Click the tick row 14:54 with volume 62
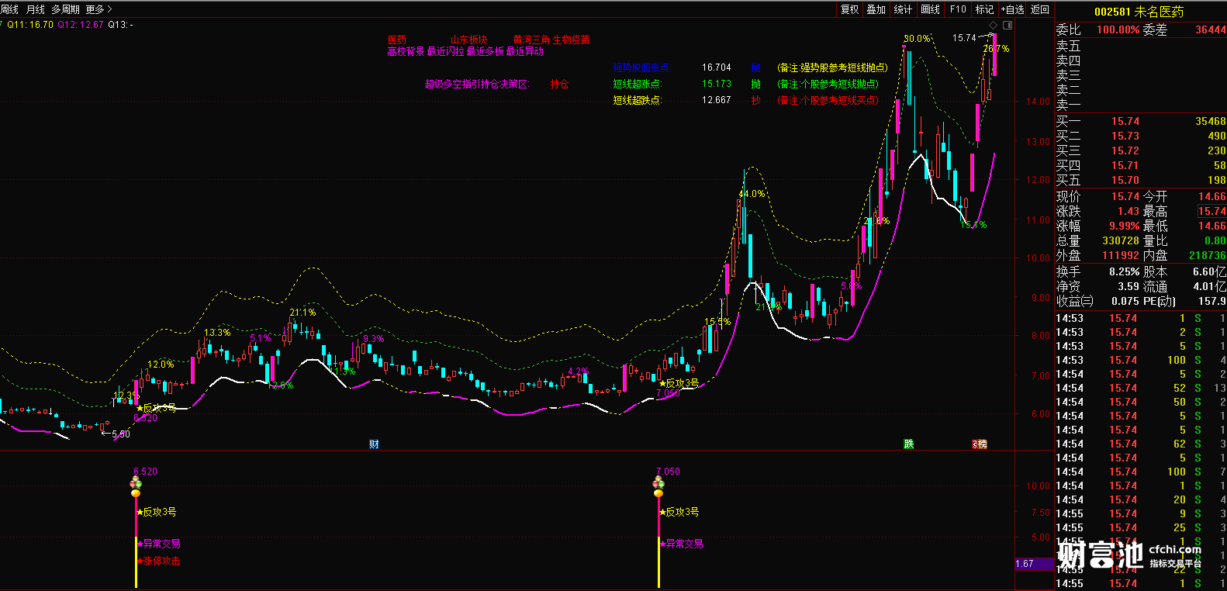Viewport: 1227px width, 591px height. click(x=1141, y=444)
